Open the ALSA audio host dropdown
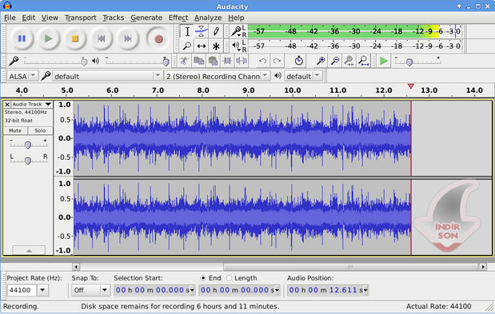495x314 pixels. [x=22, y=76]
